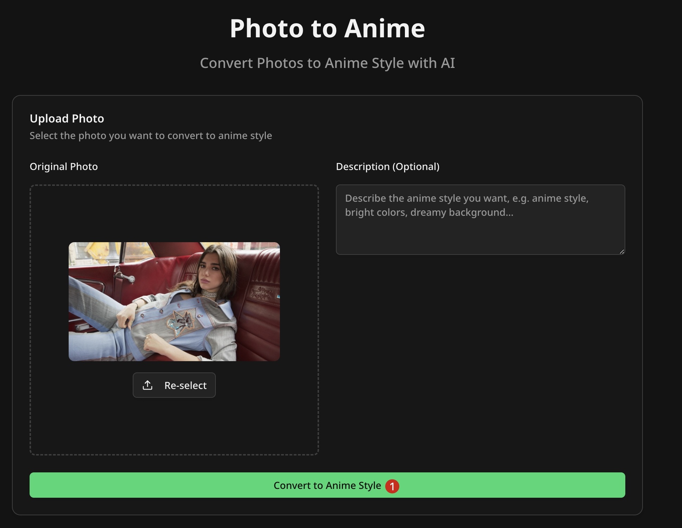The height and width of the screenshot is (528, 682).
Task: Click the Original Photo label
Action: (x=64, y=166)
